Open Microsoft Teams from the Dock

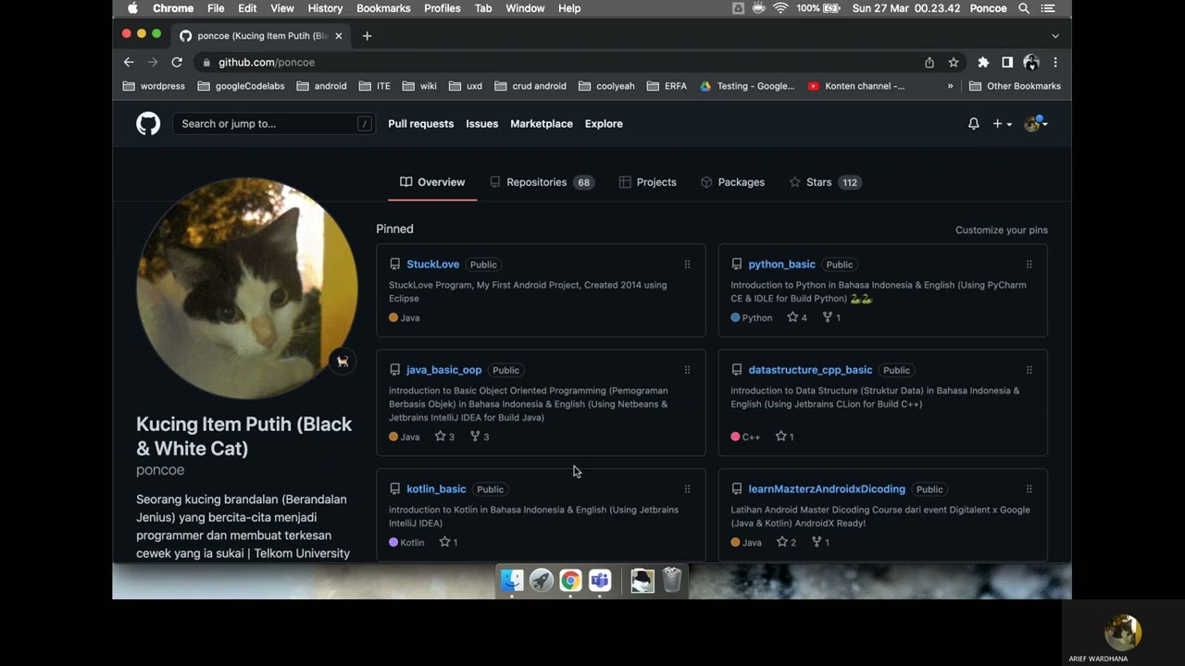pyautogui.click(x=600, y=580)
